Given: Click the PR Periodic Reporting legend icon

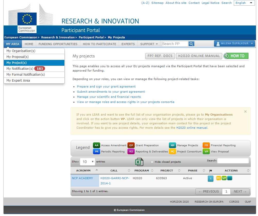Looking at the screenshot, I should pyautogui.click(x=97, y=152).
